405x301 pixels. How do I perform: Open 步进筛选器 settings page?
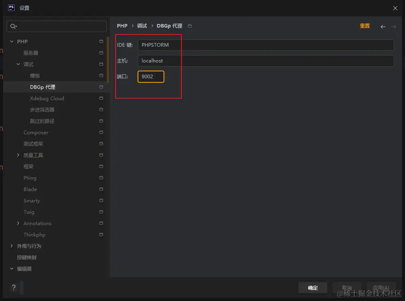point(42,110)
